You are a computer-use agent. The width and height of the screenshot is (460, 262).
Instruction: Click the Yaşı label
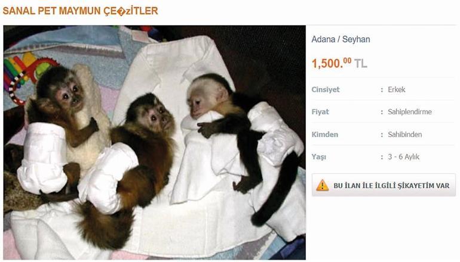[x=318, y=157]
